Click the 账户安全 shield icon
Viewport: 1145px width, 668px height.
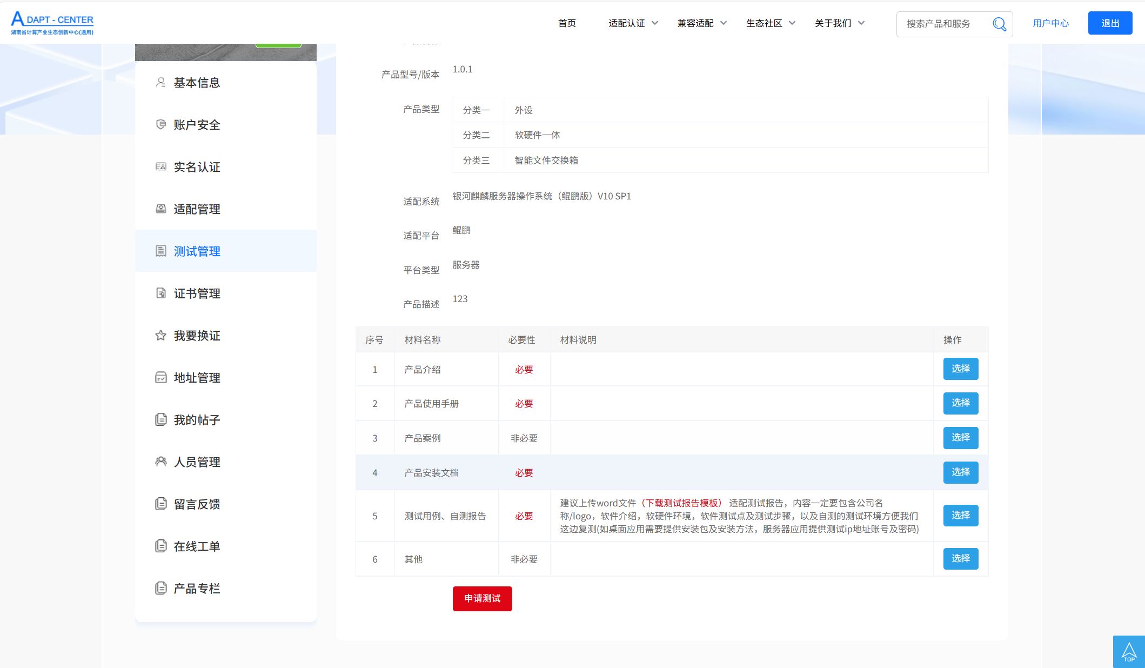pyautogui.click(x=160, y=125)
